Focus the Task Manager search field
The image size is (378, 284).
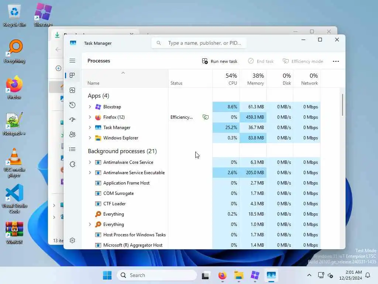(x=199, y=43)
